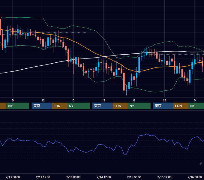The image size is (204, 180).
Task: Select the NY session block spanning 2/14 00:00
Action: [79, 106]
